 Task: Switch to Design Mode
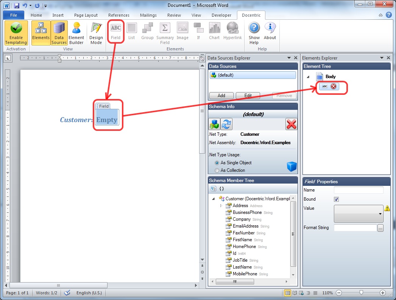96,33
